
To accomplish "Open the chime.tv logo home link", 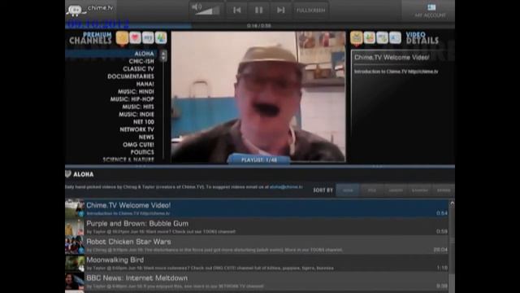I will (90, 10).
